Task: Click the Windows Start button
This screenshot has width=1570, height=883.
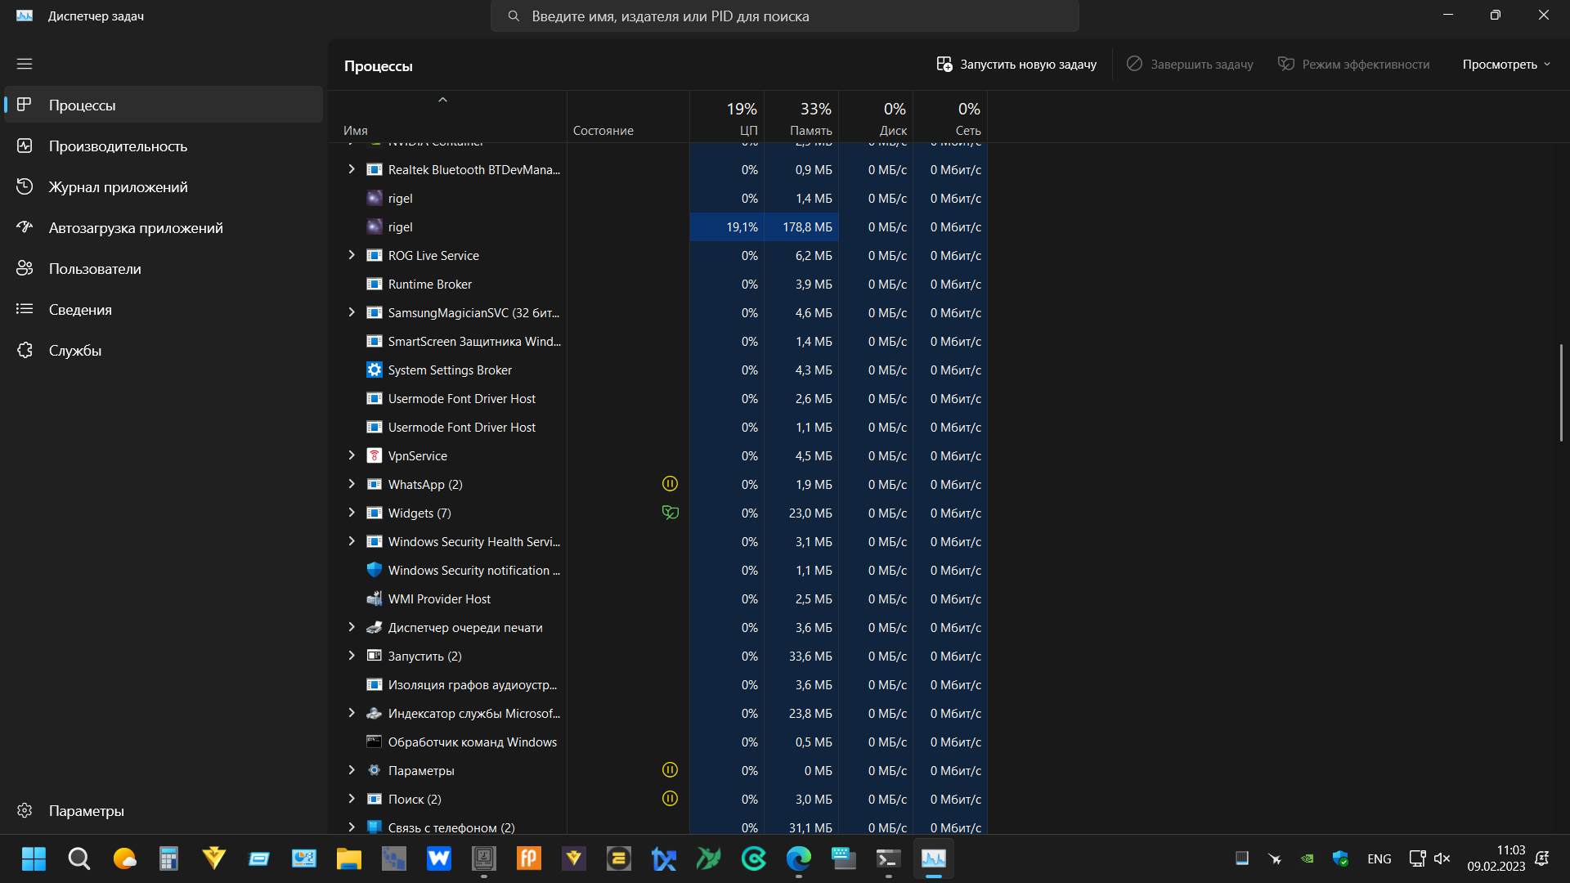Action: tap(34, 858)
